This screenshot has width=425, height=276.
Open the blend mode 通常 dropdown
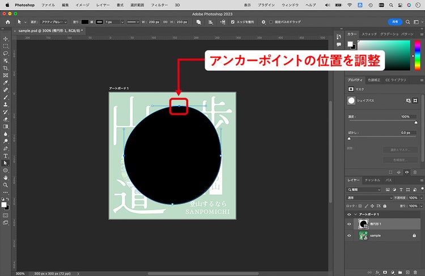pyautogui.click(x=369, y=198)
